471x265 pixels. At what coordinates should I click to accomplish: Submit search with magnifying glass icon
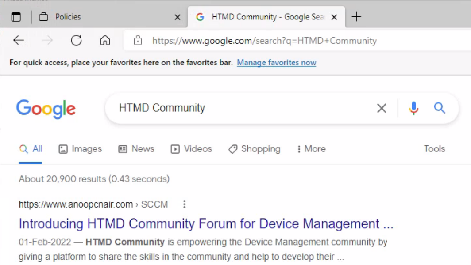pos(439,108)
